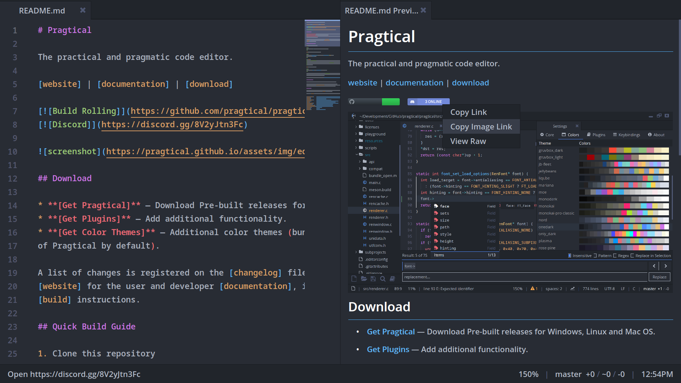Open the documentation link in the preview
681x383 pixels.
click(414, 83)
